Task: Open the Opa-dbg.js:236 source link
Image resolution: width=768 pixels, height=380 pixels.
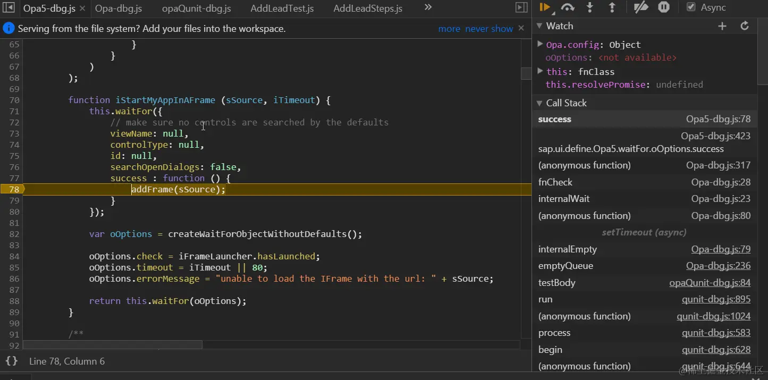Action: point(718,266)
